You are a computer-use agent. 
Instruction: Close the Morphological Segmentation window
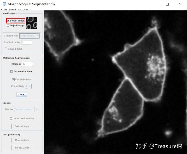(180, 4)
